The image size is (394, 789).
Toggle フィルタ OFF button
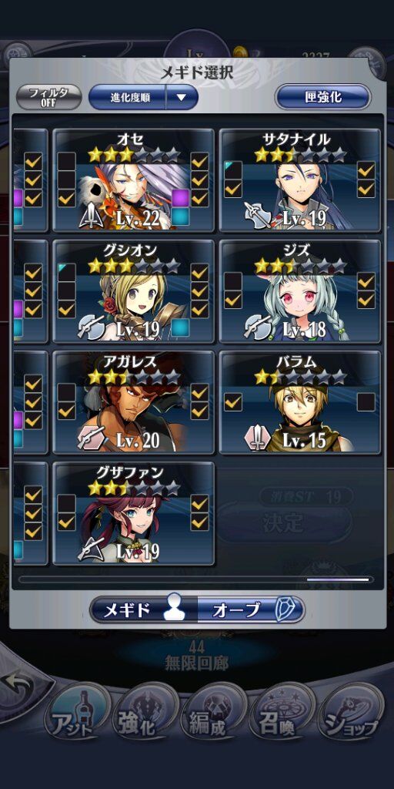coord(48,96)
